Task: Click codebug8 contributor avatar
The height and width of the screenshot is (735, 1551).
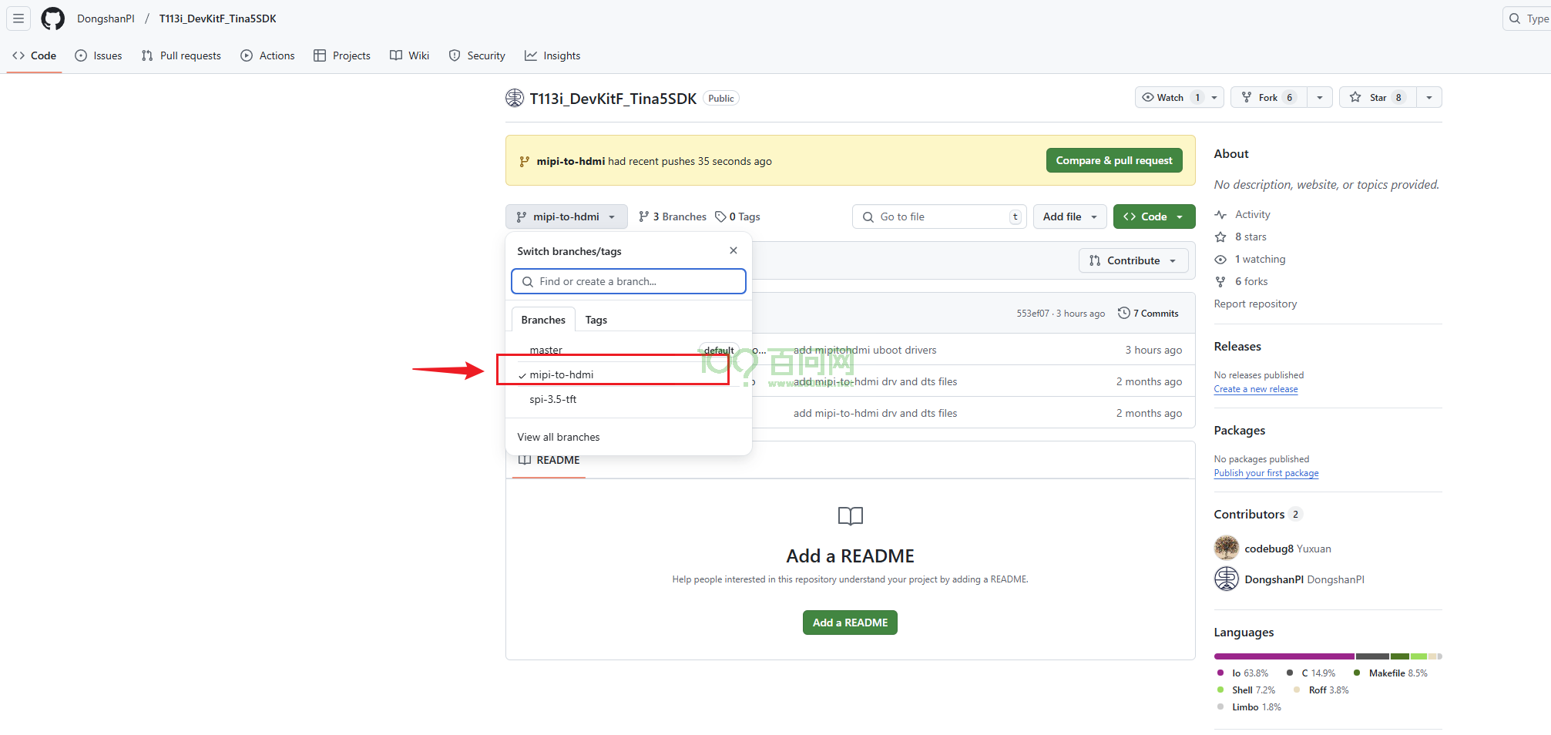Action: (x=1226, y=549)
